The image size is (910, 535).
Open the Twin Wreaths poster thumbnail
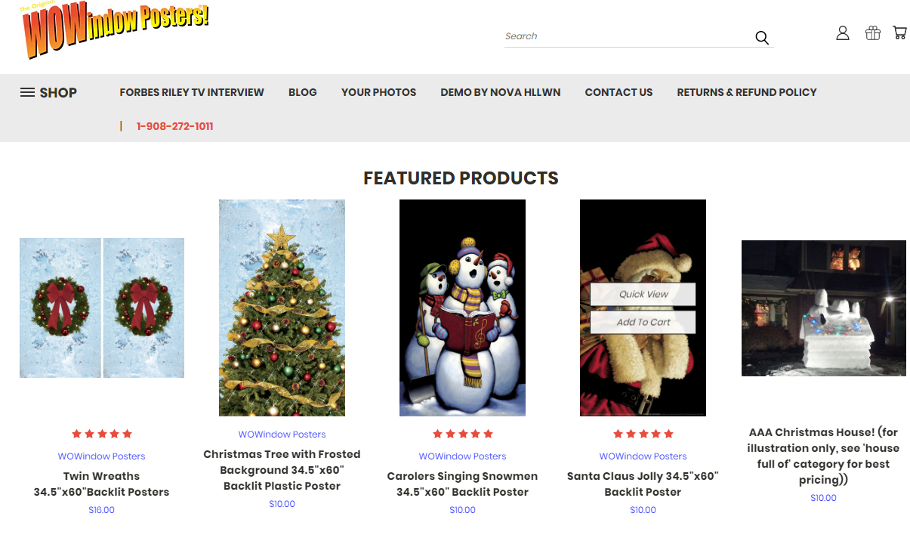(102, 308)
